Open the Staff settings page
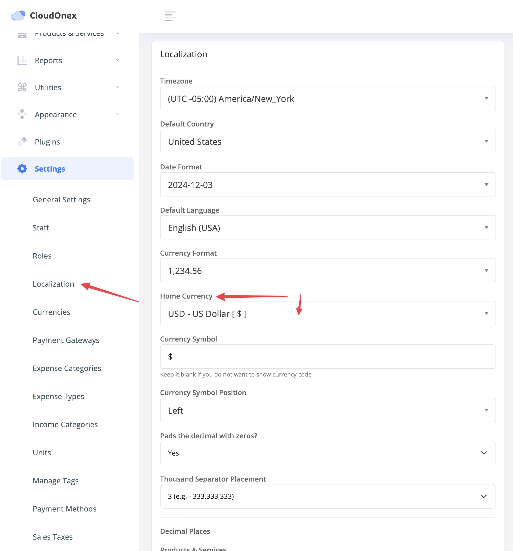The height and width of the screenshot is (551, 513). click(41, 228)
